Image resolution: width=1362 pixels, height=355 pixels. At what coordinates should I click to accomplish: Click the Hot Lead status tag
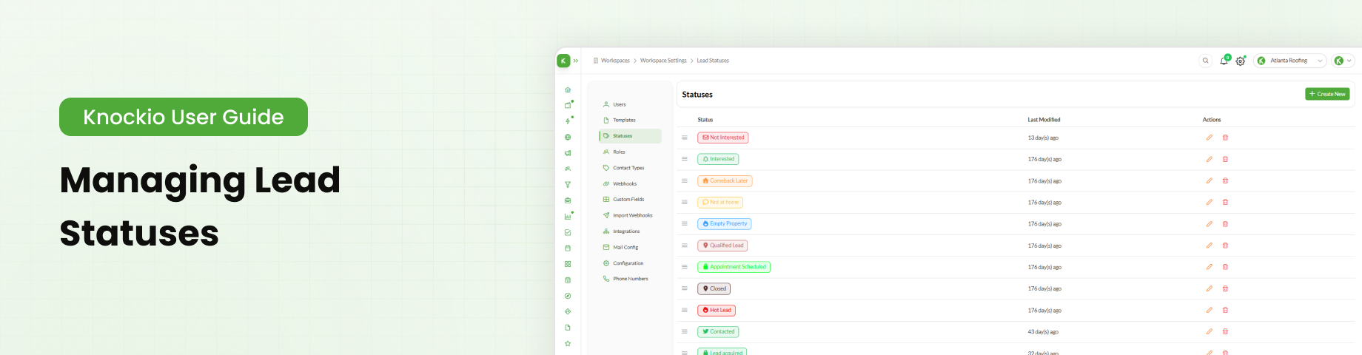click(x=717, y=310)
